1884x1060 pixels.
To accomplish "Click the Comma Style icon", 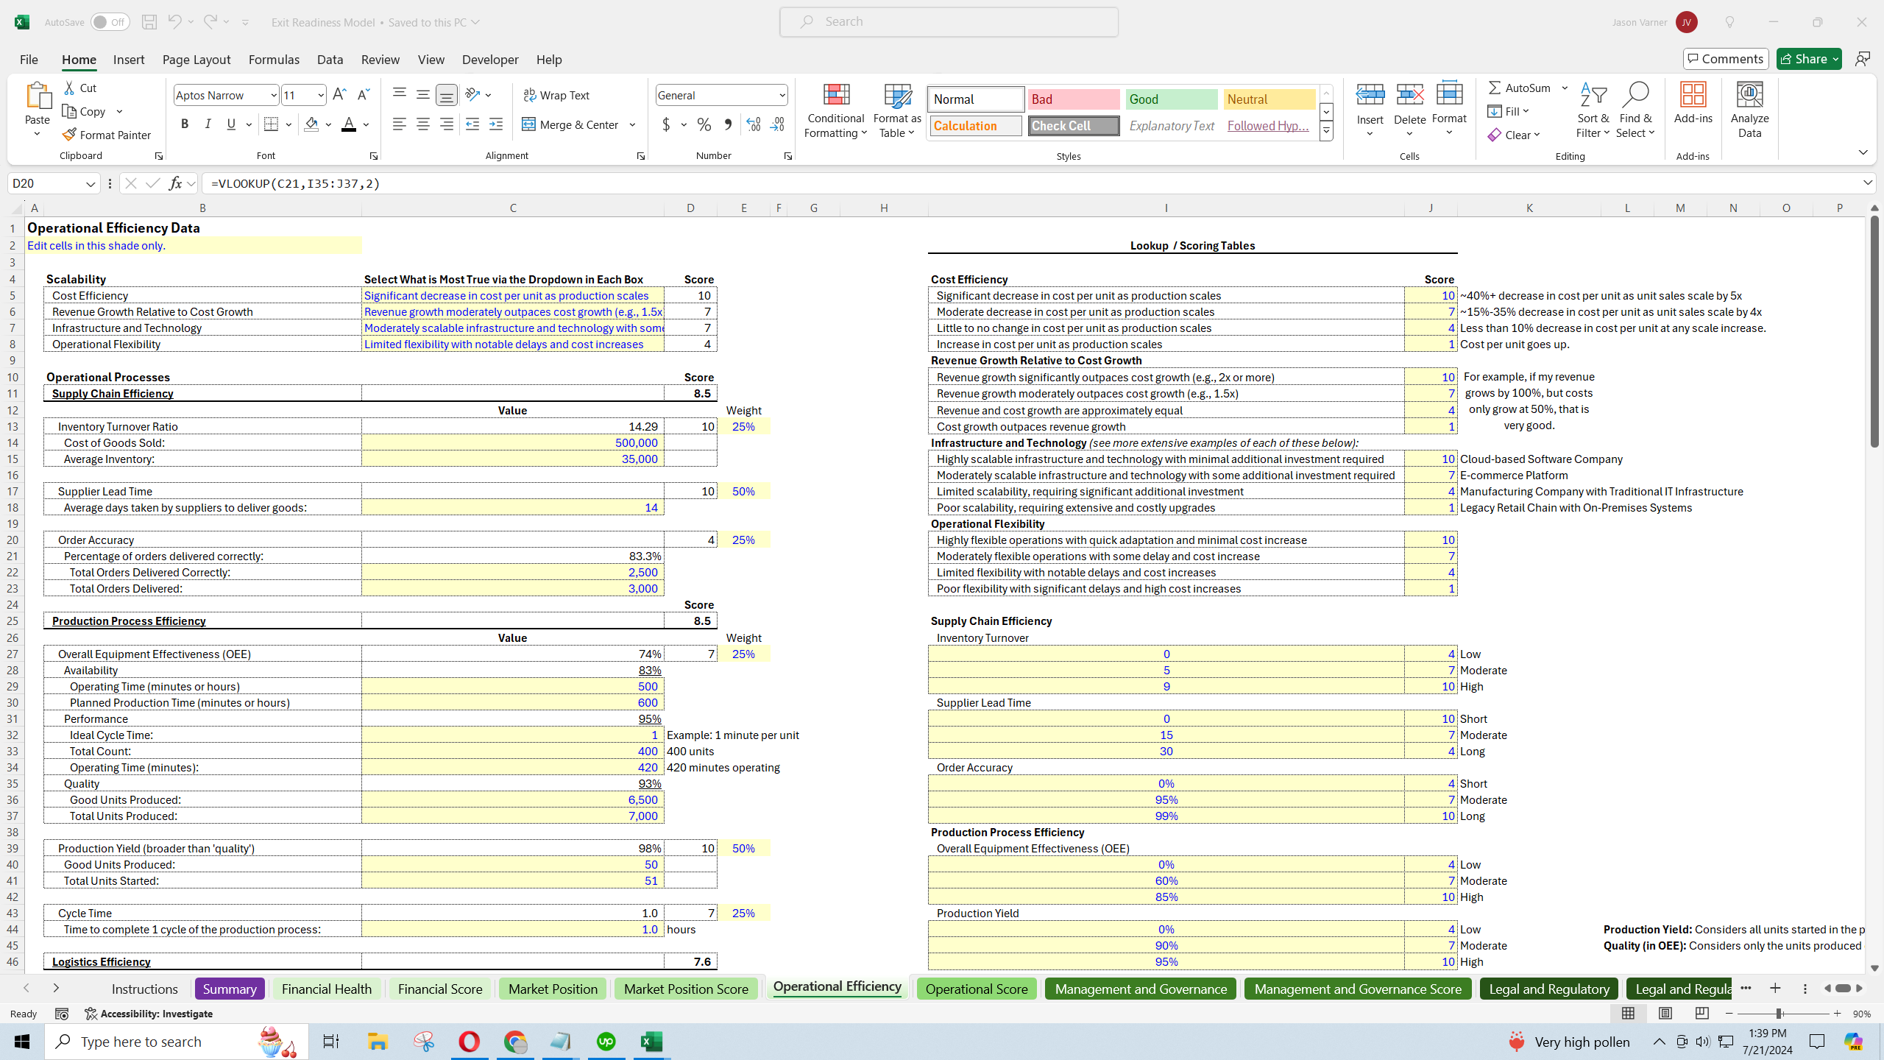I will point(728,124).
